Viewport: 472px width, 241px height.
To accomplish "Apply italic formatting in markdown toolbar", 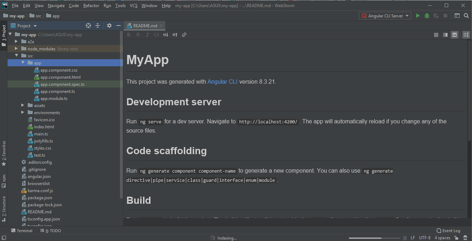I will (147, 35).
